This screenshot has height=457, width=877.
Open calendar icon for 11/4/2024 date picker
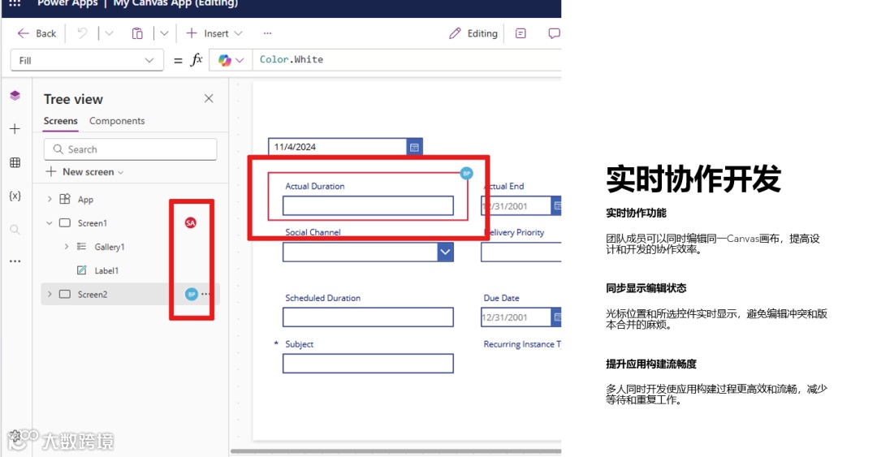414,147
